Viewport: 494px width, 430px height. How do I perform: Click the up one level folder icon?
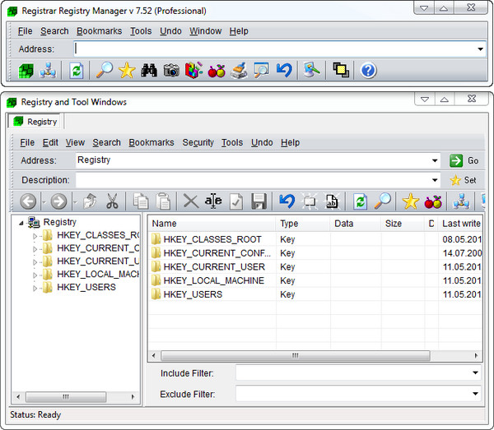coord(90,201)
